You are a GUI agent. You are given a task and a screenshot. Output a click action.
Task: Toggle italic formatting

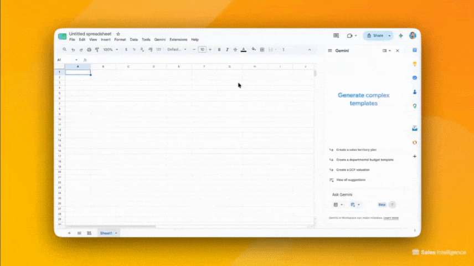[x=227, y=50]
